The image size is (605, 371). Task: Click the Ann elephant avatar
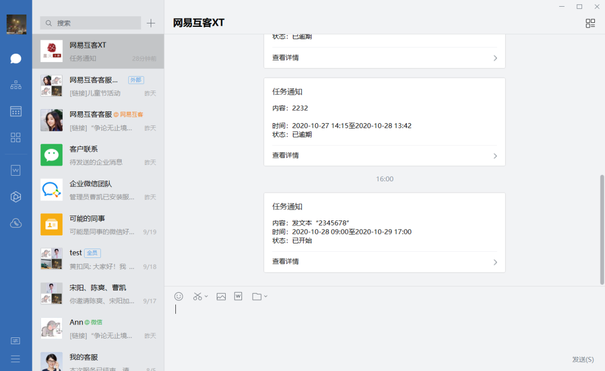click(52, 328)
